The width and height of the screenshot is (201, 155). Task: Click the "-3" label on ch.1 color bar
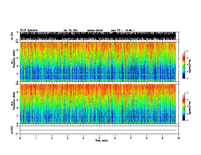coord(187,51)
